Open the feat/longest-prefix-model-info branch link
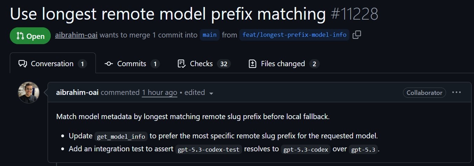Viewport: 474px width, 166px height. 294,35
